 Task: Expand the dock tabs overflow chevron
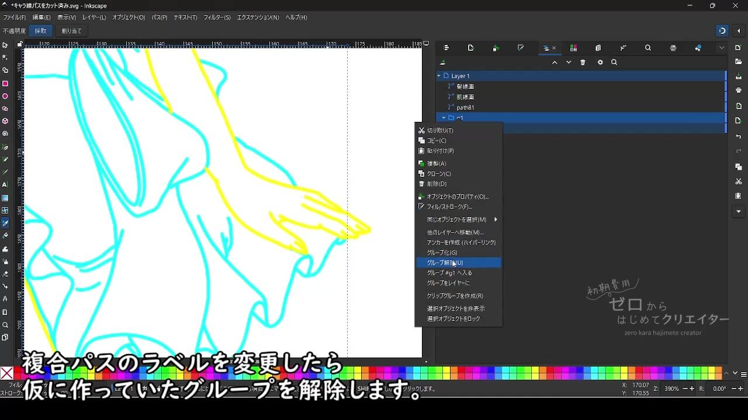[722, 48]
